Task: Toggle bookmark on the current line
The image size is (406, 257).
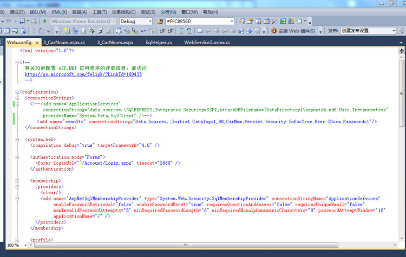Action: [200, 31]
